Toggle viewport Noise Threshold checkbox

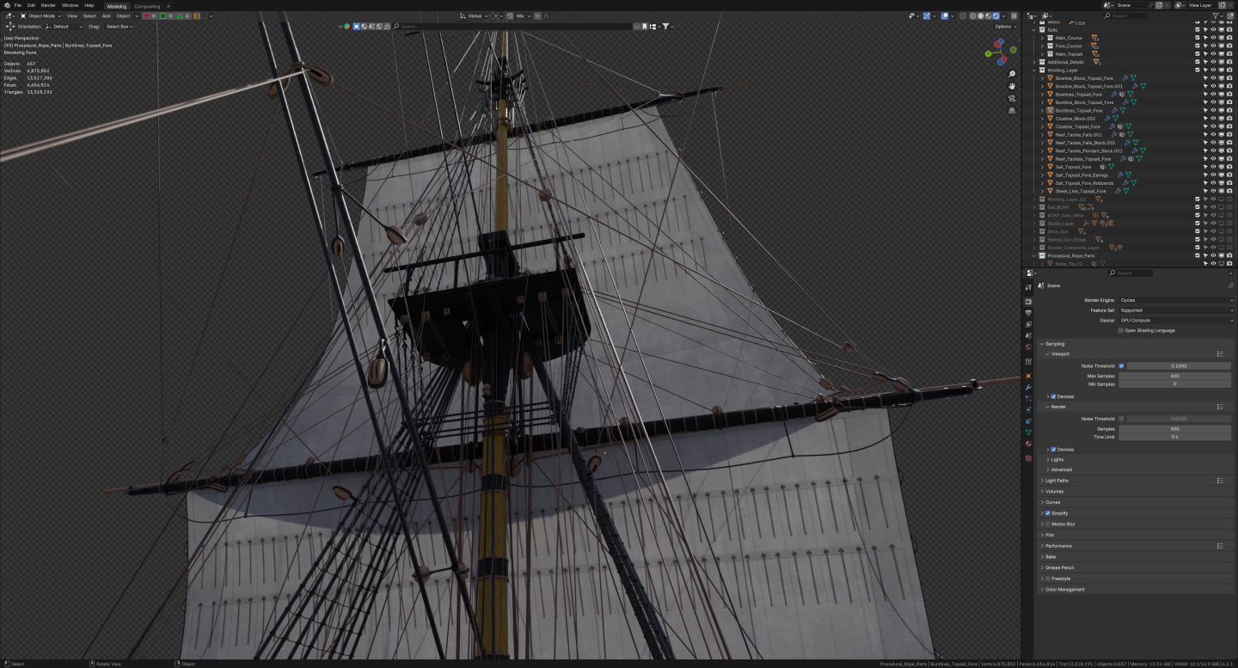(x=1121, y=365)
